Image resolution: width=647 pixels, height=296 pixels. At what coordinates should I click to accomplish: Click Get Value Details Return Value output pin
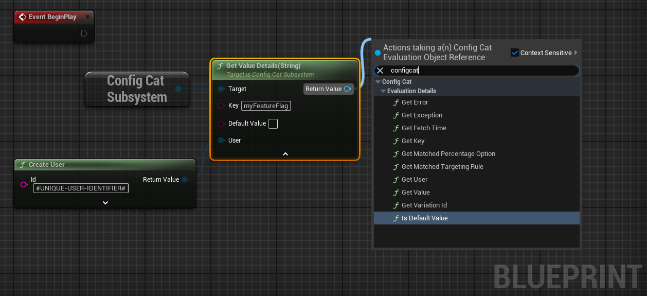pos(348,89)
